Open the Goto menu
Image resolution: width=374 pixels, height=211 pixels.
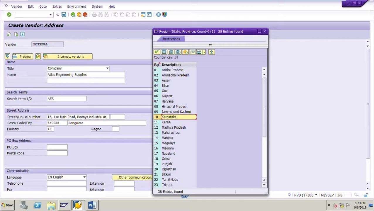[x=43, y=6]
